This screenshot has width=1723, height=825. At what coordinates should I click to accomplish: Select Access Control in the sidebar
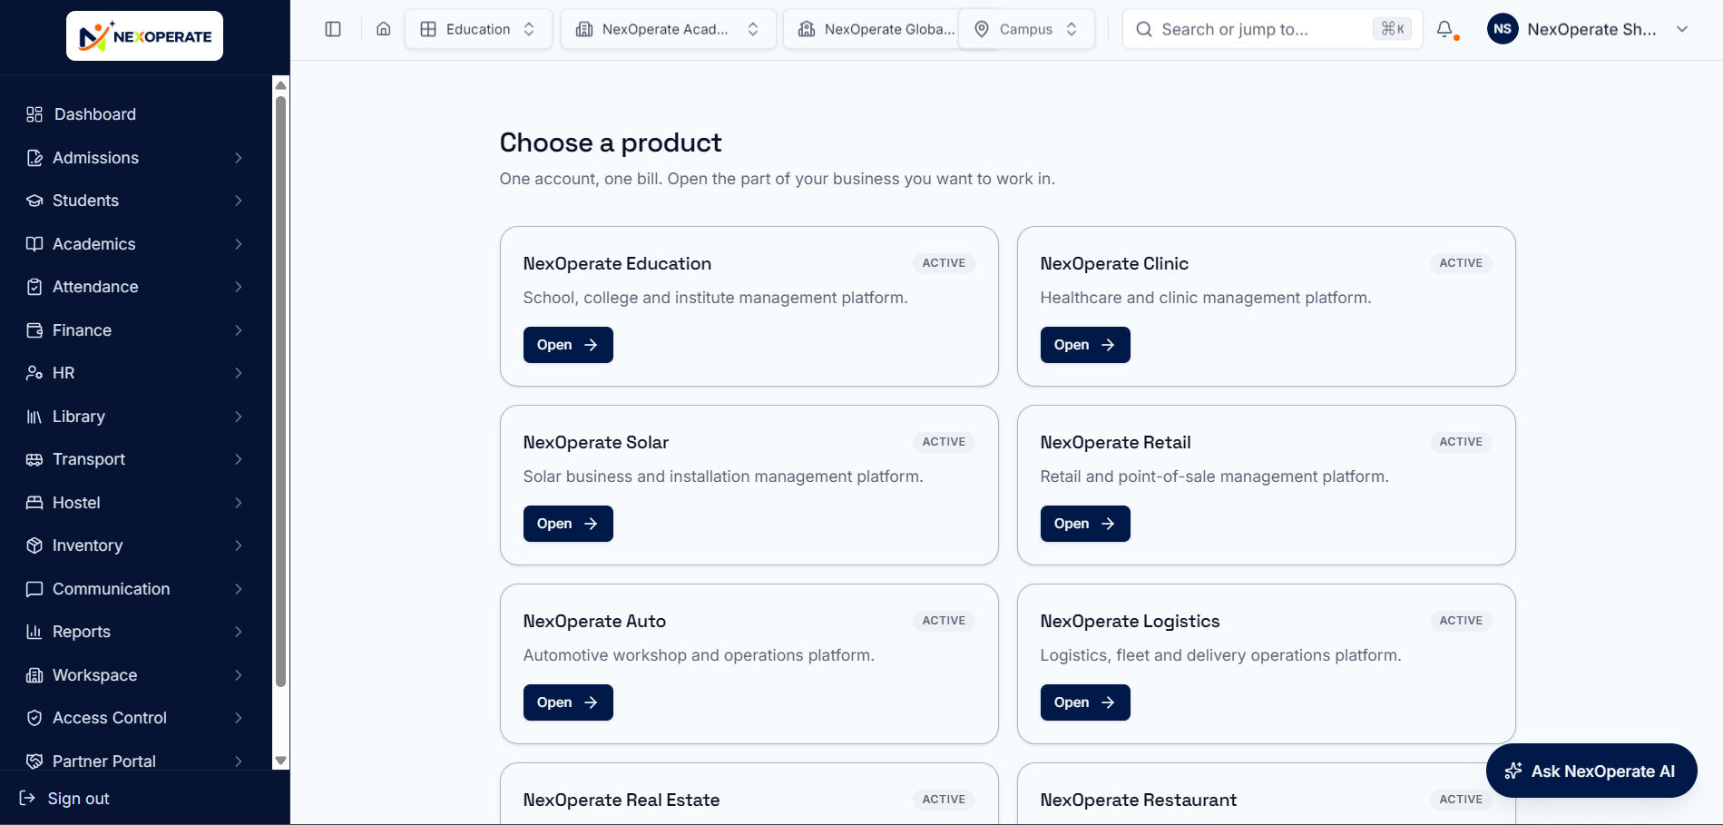point(136,718)
